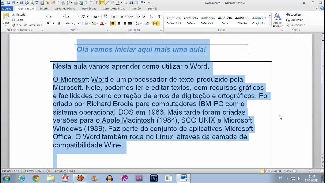Click Substituir button
325x183 pixels.
(295, 20)
